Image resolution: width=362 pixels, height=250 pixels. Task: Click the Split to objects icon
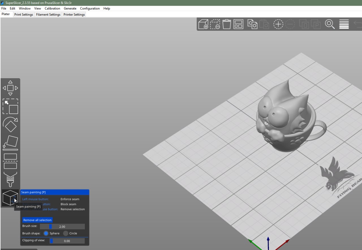coord(304,24)
